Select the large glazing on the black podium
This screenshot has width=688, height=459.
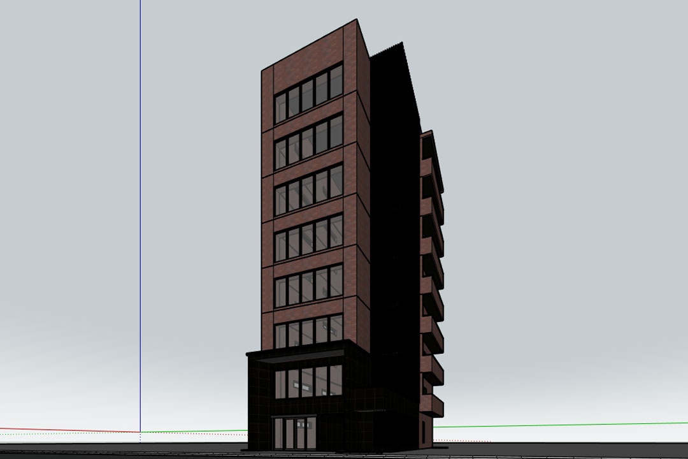click(x=308, y=382)
